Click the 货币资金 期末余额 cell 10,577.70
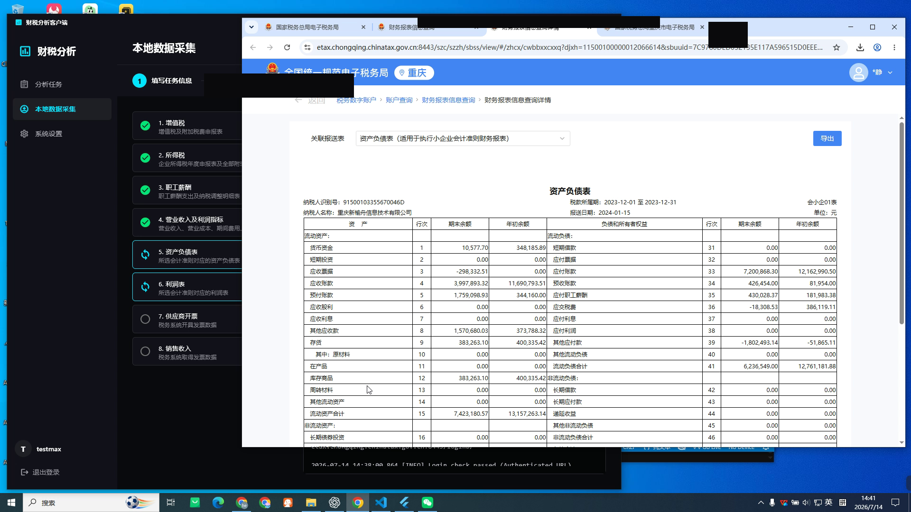 click(460, 247)
